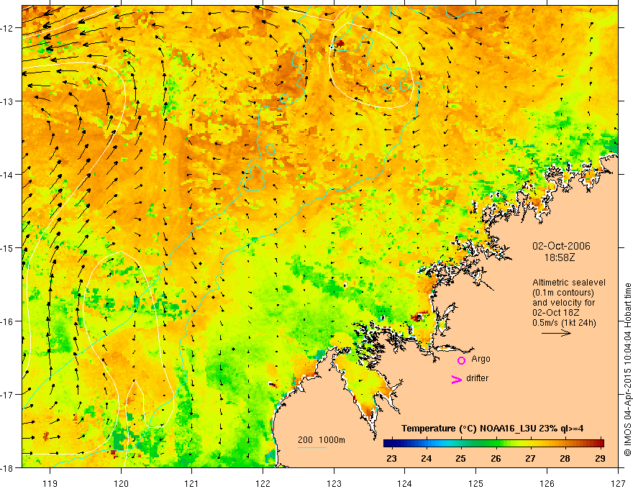Screen dimensions: 633x489
Task: Click the longitude axis label 122
Action: 263,484
